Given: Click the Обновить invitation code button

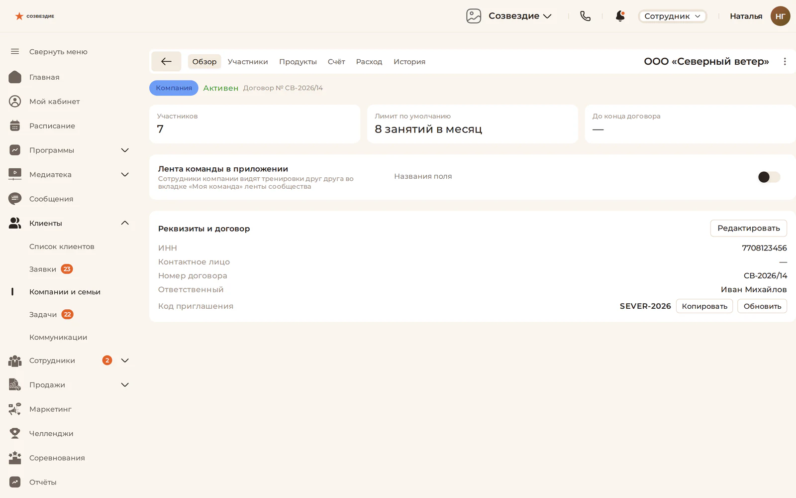Looking at the screenshot, I should pos(762,306).
